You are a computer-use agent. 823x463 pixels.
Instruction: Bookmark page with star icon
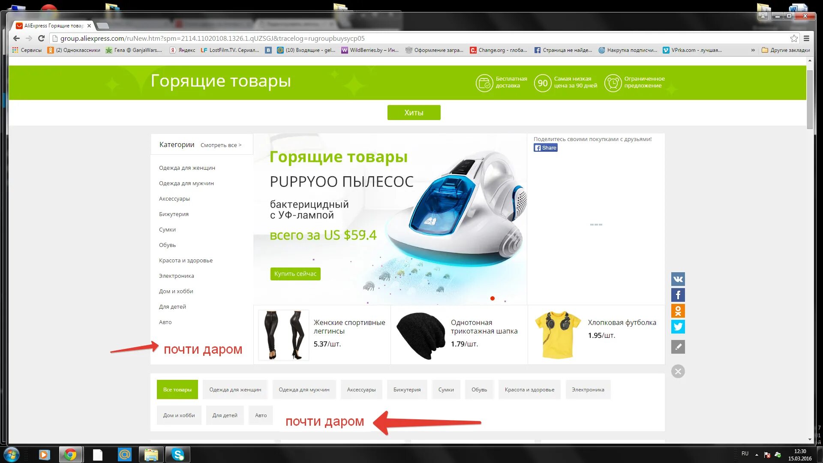point(794,38)
